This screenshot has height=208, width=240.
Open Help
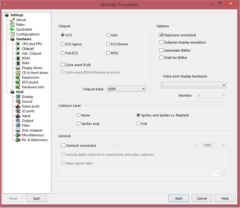[225, 198]
